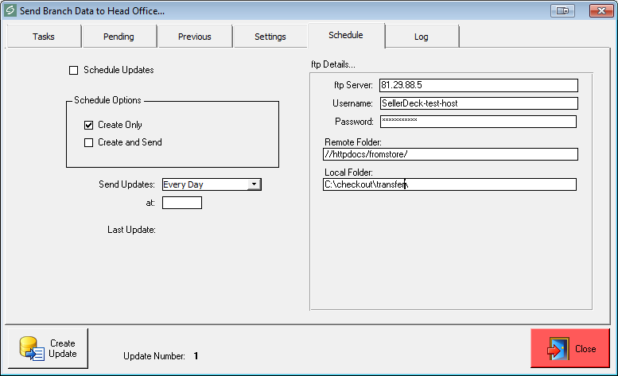Click the title bar toggle-size button
618x376 pixels.
coord(565,10)
